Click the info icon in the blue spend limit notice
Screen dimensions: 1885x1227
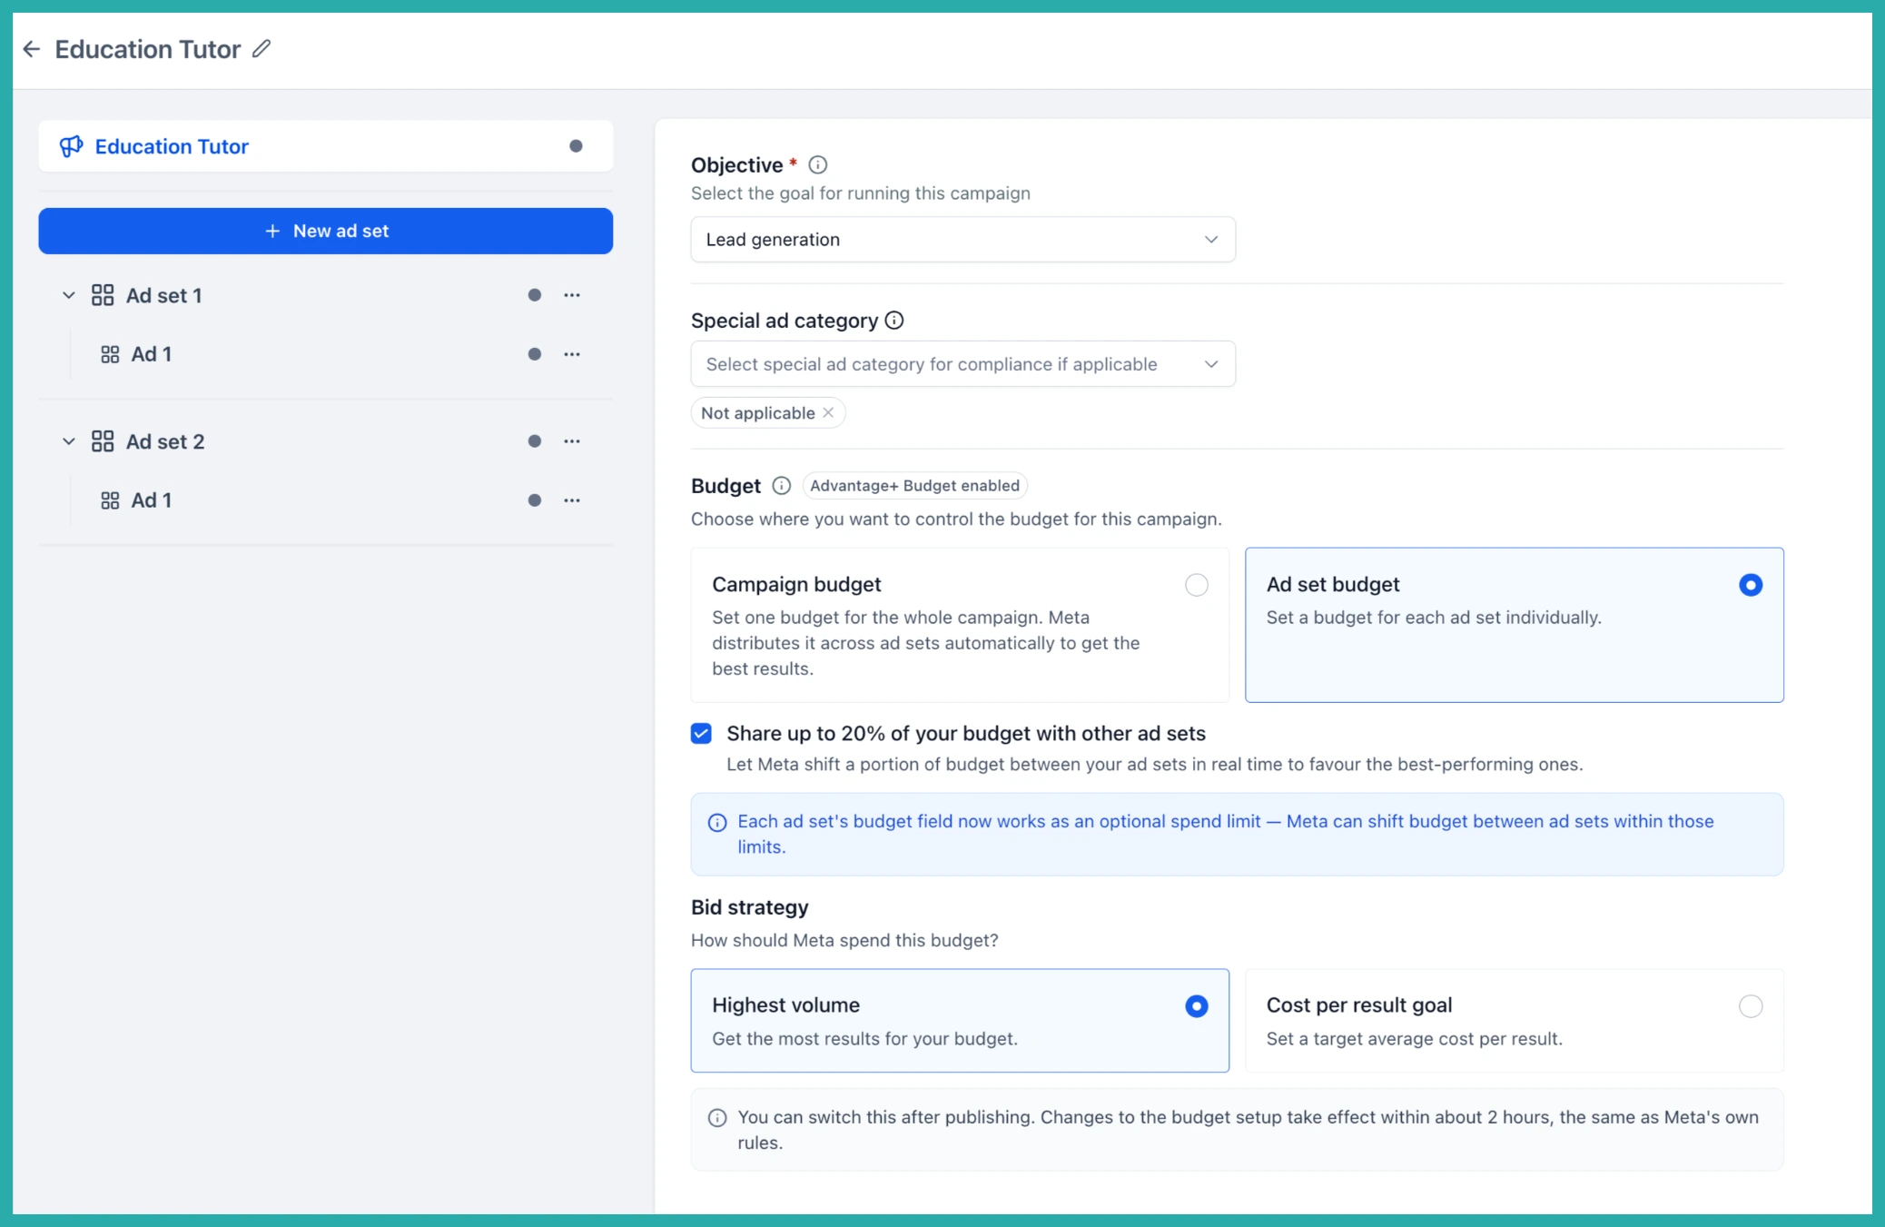[x=717, y=823]
